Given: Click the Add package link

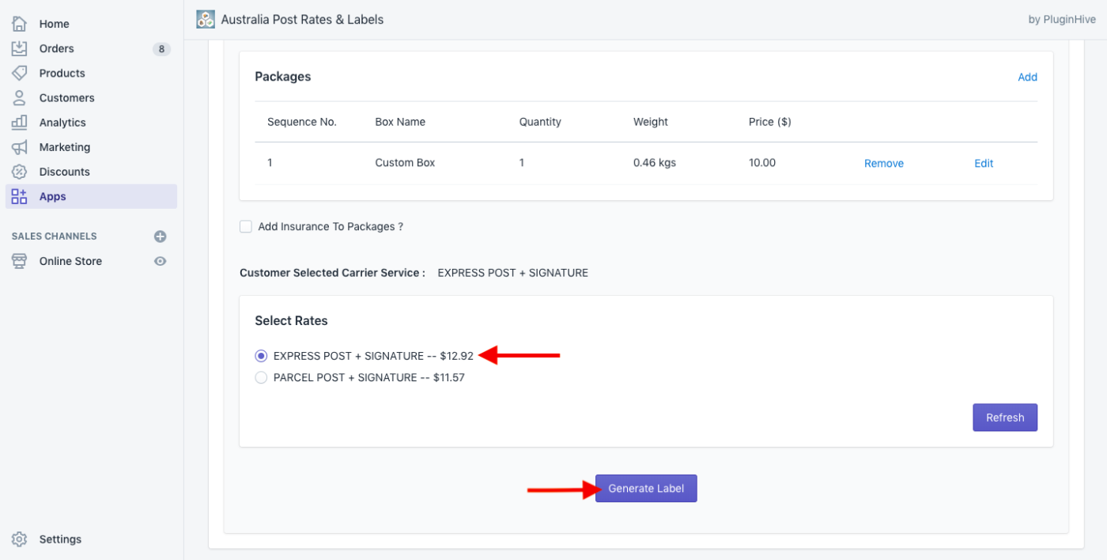Looking at the screenshot, I should [x=1027, y=77].
